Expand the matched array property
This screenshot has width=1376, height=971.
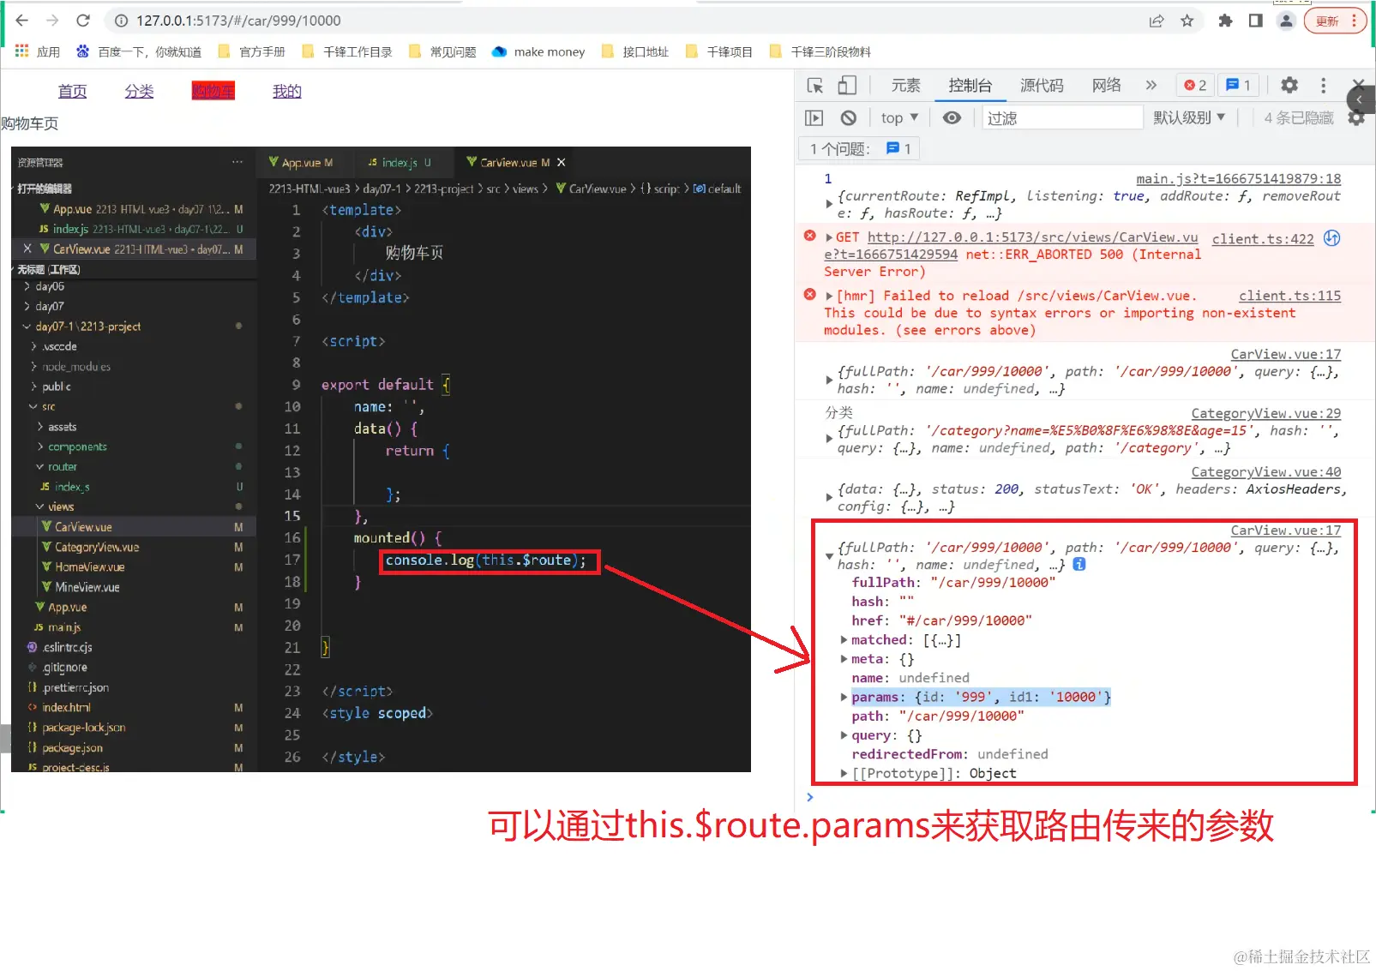pyautogui.click(x=844, y=639)
